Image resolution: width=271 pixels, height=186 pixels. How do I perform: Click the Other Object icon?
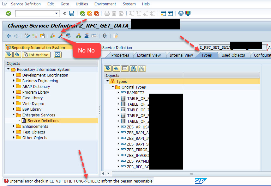pos(42,36)
